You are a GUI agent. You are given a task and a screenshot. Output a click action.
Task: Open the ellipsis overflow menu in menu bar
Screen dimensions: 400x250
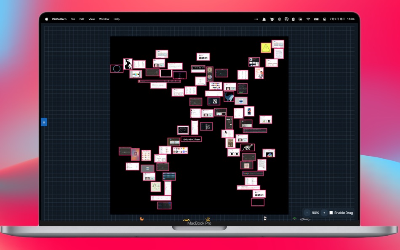coord(256,19)
